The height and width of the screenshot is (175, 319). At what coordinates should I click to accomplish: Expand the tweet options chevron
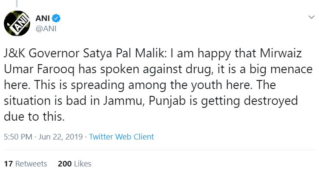tap(311, 18)
